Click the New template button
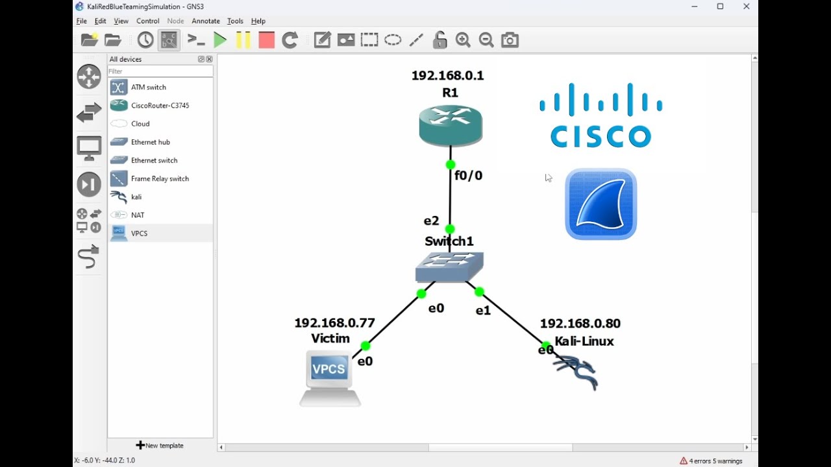 pyautogui.click(x=160, y=446)
